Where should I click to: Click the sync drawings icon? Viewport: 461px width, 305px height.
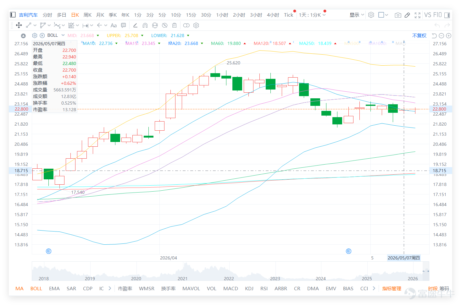[155, 25]
